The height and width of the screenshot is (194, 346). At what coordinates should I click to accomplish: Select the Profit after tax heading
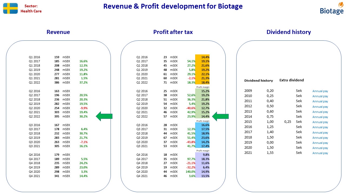click(x=173, y=32)
